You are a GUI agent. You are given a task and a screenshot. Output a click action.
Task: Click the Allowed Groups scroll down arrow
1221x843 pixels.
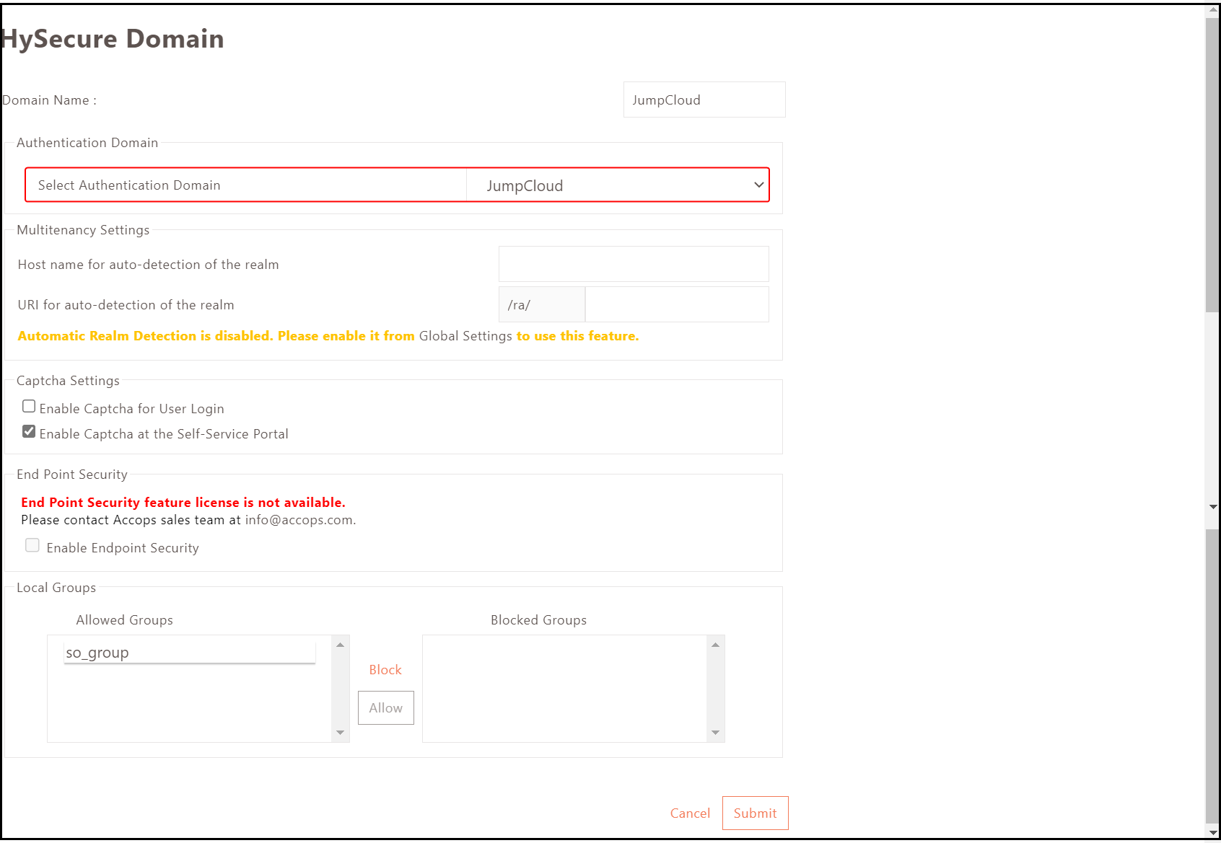341,733
